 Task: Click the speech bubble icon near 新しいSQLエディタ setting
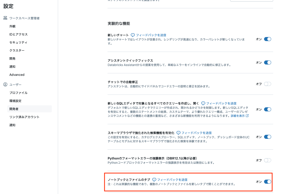point(203,103)
